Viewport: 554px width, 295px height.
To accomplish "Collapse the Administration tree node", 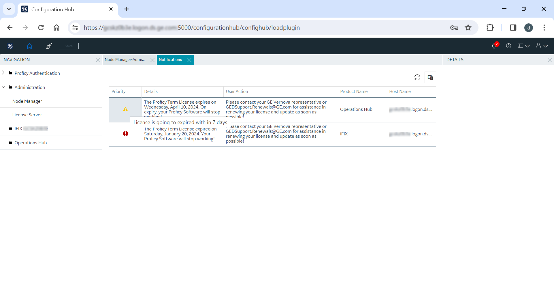I will click(x=3, y=87).
